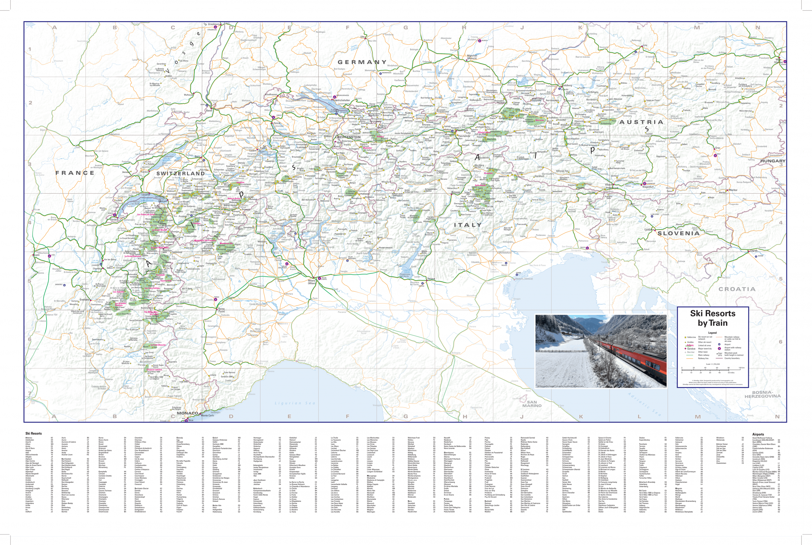Click the 'Linked ski area' legend text
Screen dimensions: 812x545
705,345
